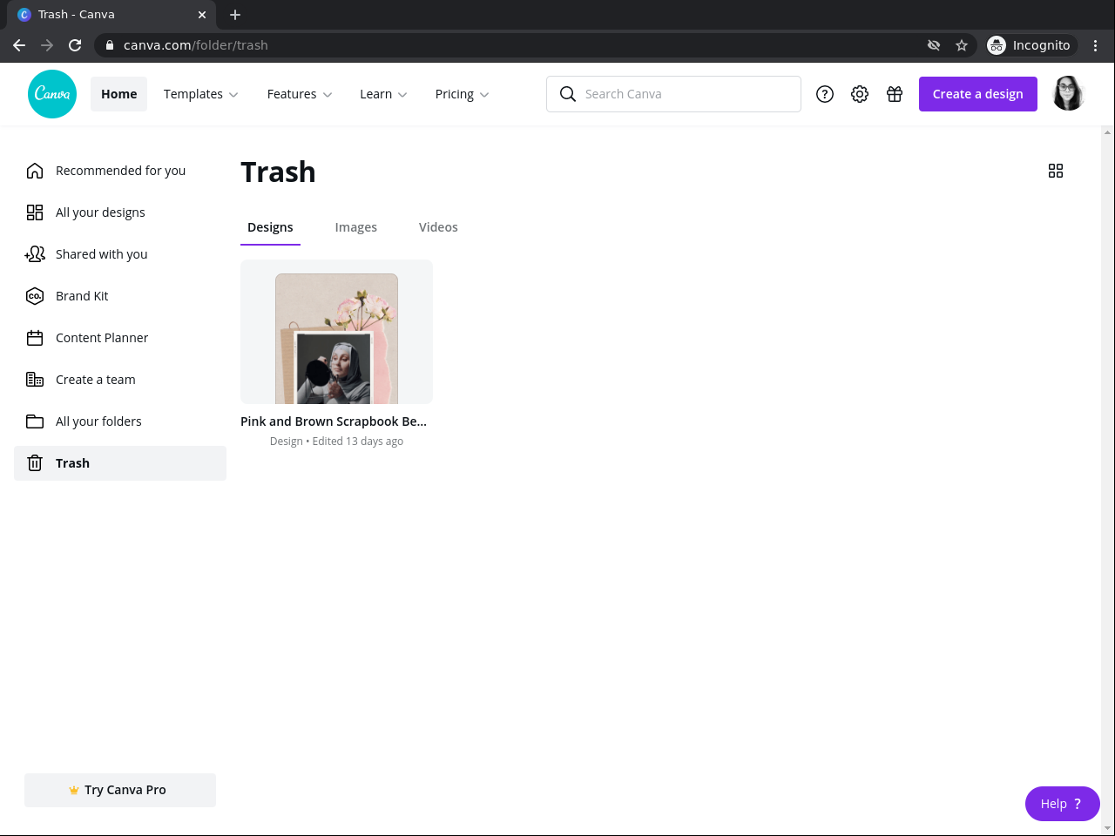
Task: Click the scrollbar up arrow
Action: [1108, 132]
